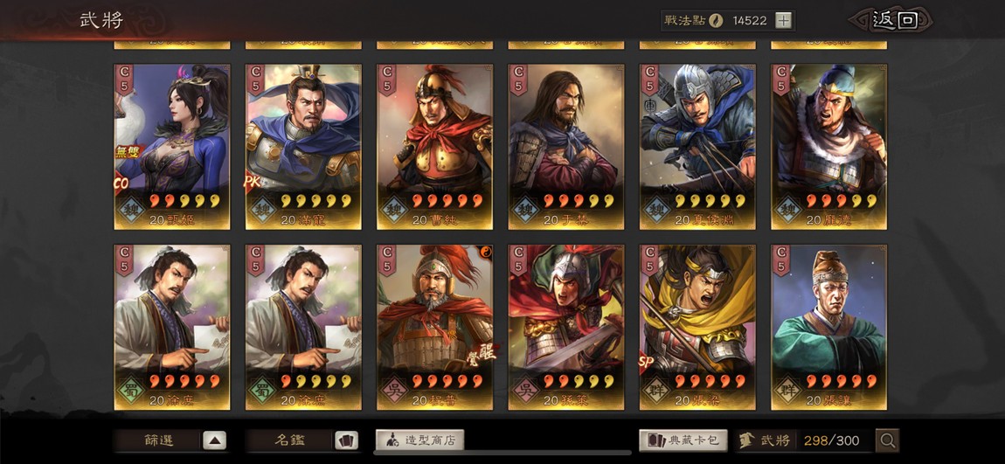
Task: Click the 武將 298/300 capacity counter
Action: tap(804, 440)
